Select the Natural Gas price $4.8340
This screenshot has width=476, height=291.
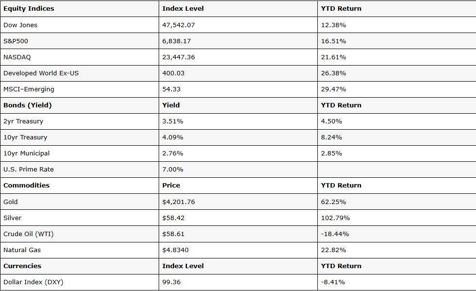click(175, 250)
